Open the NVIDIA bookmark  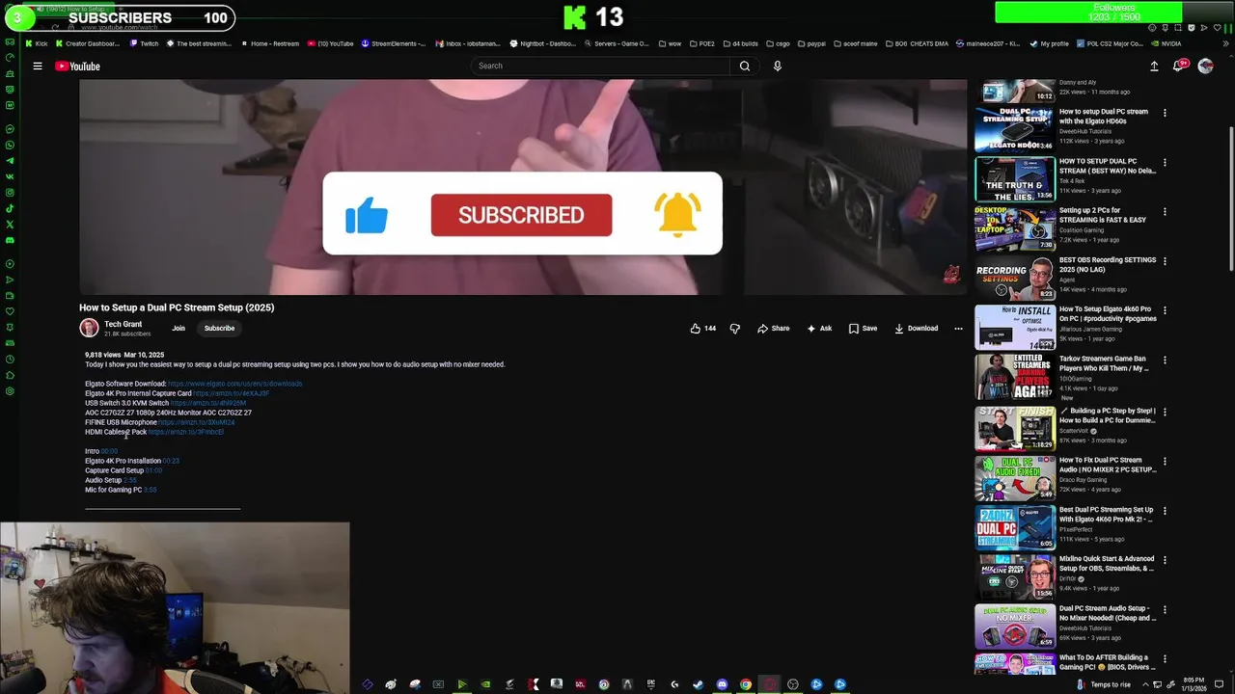point(1166,43)
